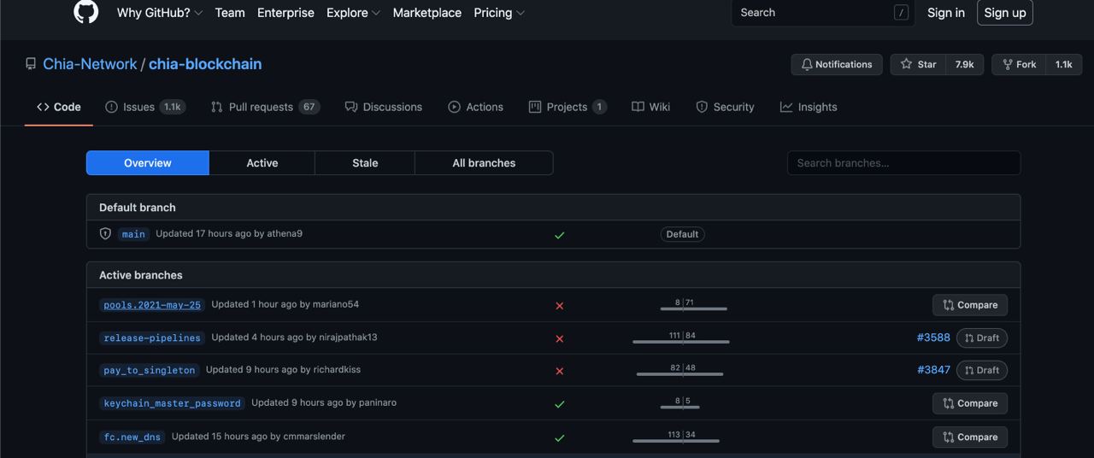Image resolution: width=1094 pixels, height=458 pixels.
Task: Open the GitHub Octocat logo homepage
Action: 86,12
